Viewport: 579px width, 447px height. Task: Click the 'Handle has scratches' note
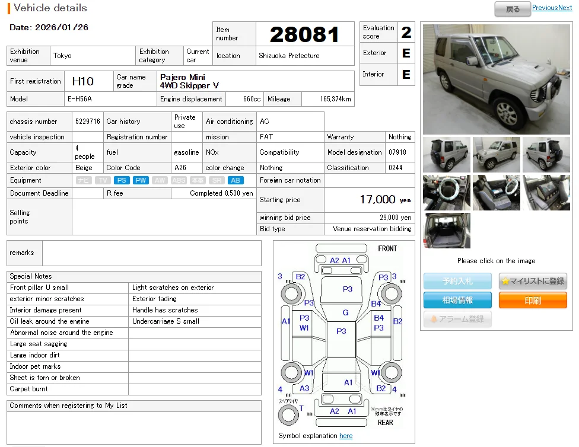coord(165,310)
